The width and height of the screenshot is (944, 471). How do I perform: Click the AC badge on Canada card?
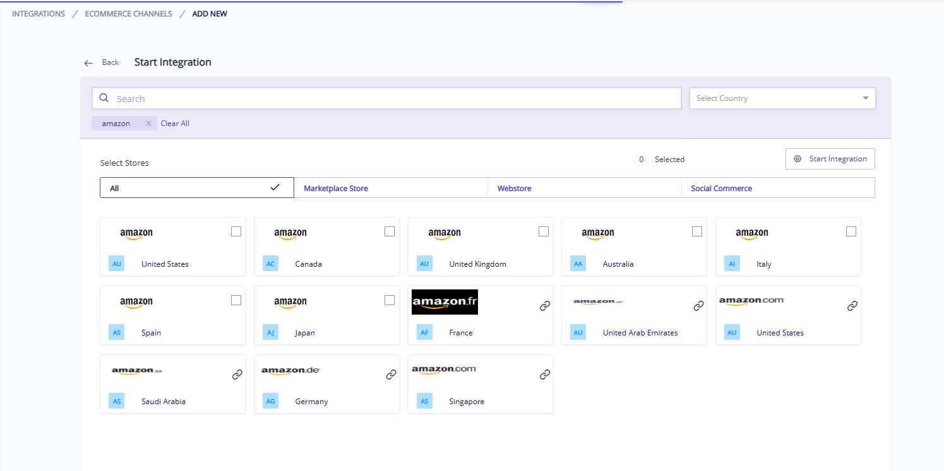coord(270,264)
